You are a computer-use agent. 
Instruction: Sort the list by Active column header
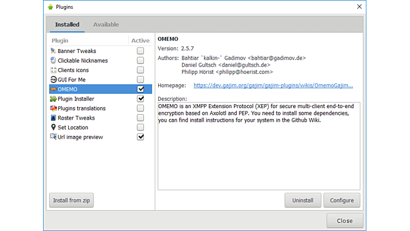point(140,40)
